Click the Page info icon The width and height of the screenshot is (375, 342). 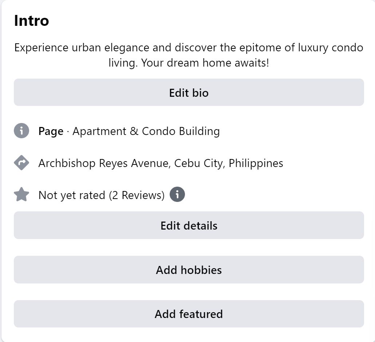[21, 131]
